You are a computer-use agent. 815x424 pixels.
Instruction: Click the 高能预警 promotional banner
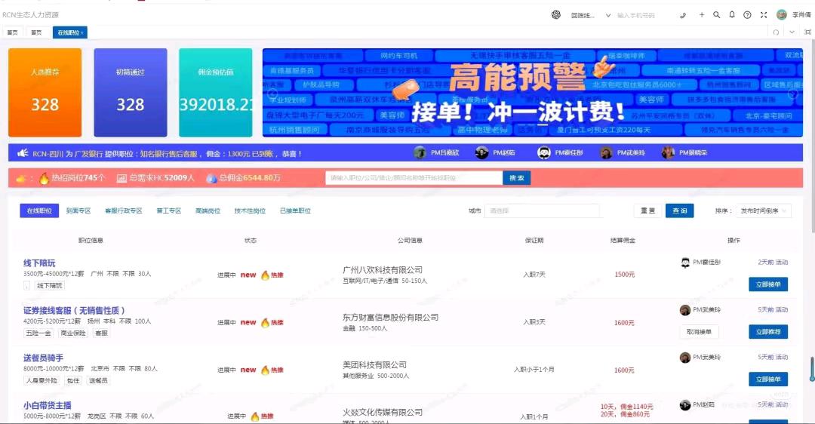pyautogui.click(x=533, y=93)
